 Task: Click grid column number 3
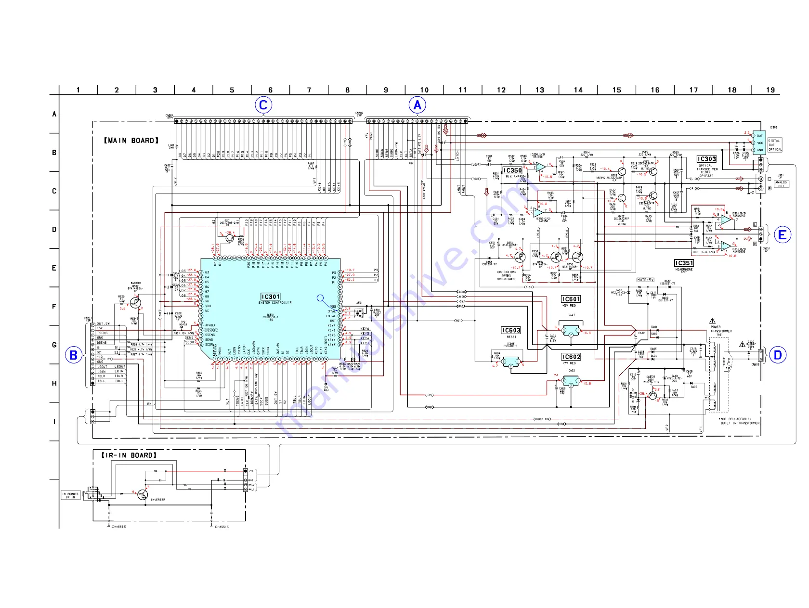pyautogui.click(x=155, y=90)
